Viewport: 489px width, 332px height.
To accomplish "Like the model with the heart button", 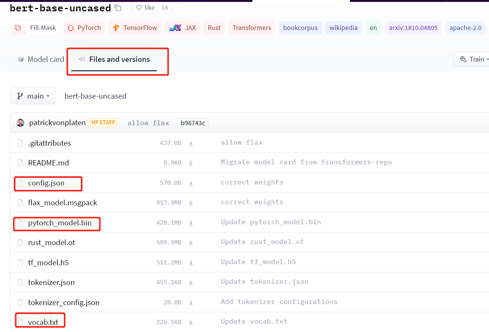I will click(x=145, y=8).
